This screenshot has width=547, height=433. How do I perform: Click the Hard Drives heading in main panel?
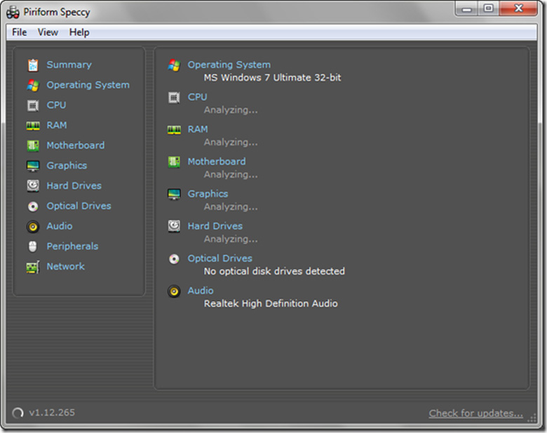215,226
